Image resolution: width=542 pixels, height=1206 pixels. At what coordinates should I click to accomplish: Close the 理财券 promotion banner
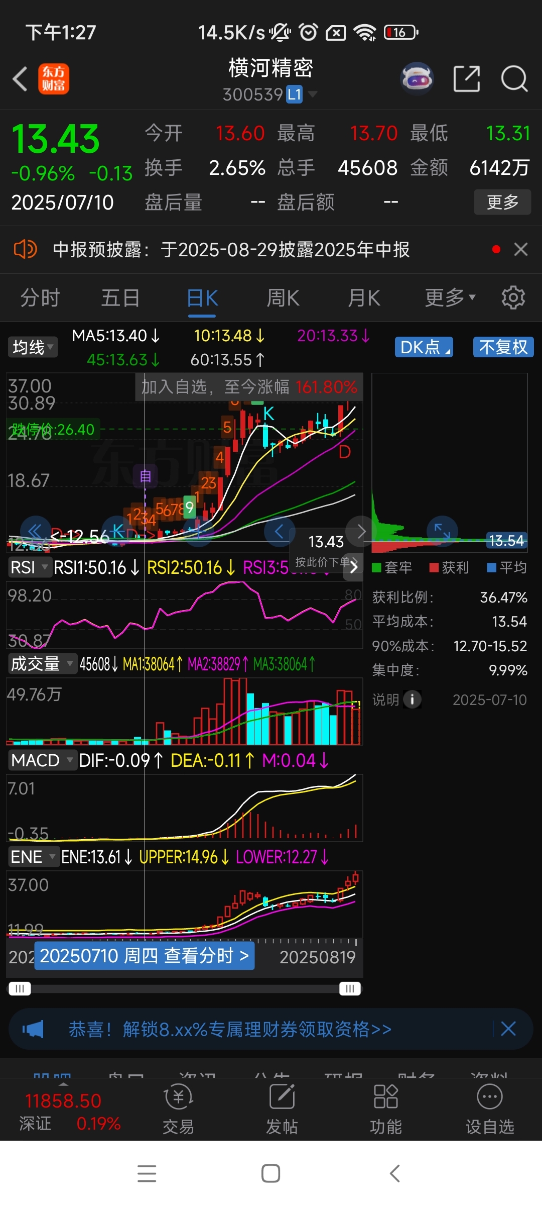tap(508, 1029)
